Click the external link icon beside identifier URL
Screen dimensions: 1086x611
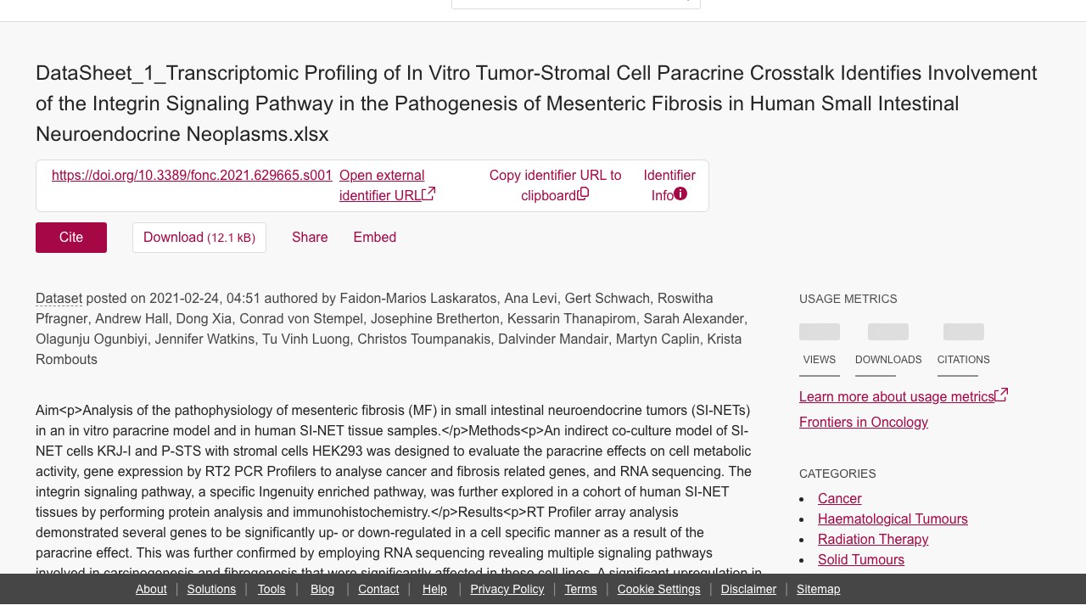coord(429,194)
